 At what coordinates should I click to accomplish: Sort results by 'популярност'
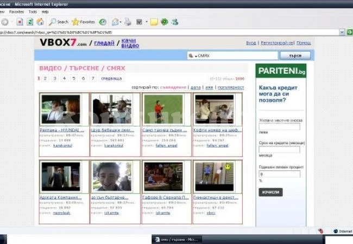(231, 87)
